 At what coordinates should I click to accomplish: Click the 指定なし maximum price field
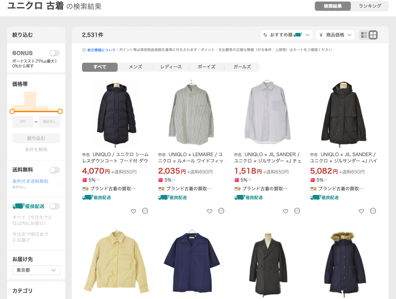click(50, 122)
